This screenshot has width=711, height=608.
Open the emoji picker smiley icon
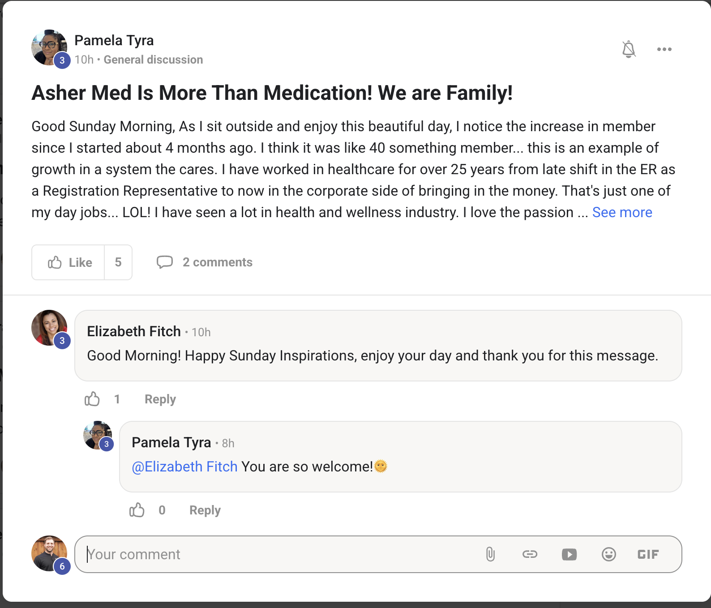(x=608, y=554)
